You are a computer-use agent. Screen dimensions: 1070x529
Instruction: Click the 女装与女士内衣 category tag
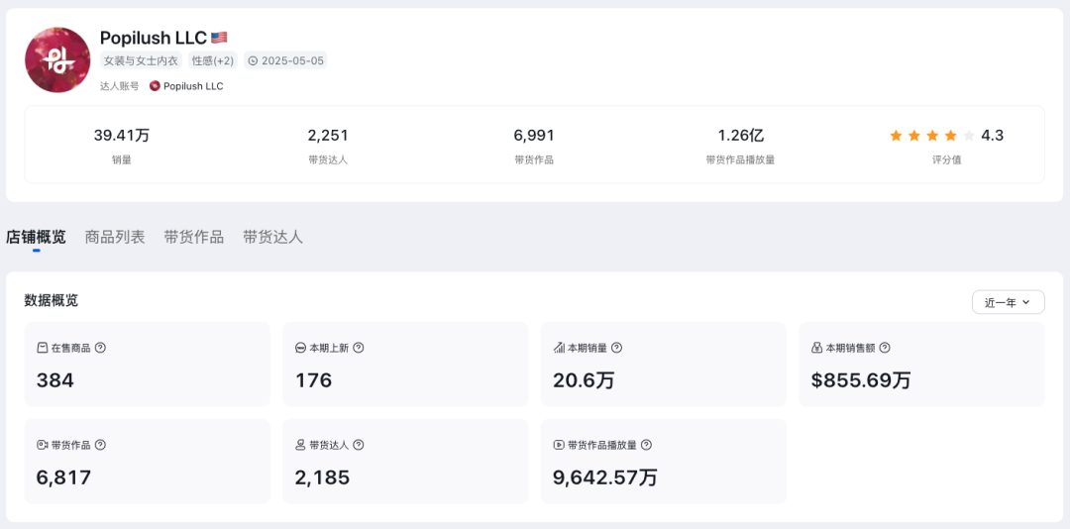tap(141, 60)
